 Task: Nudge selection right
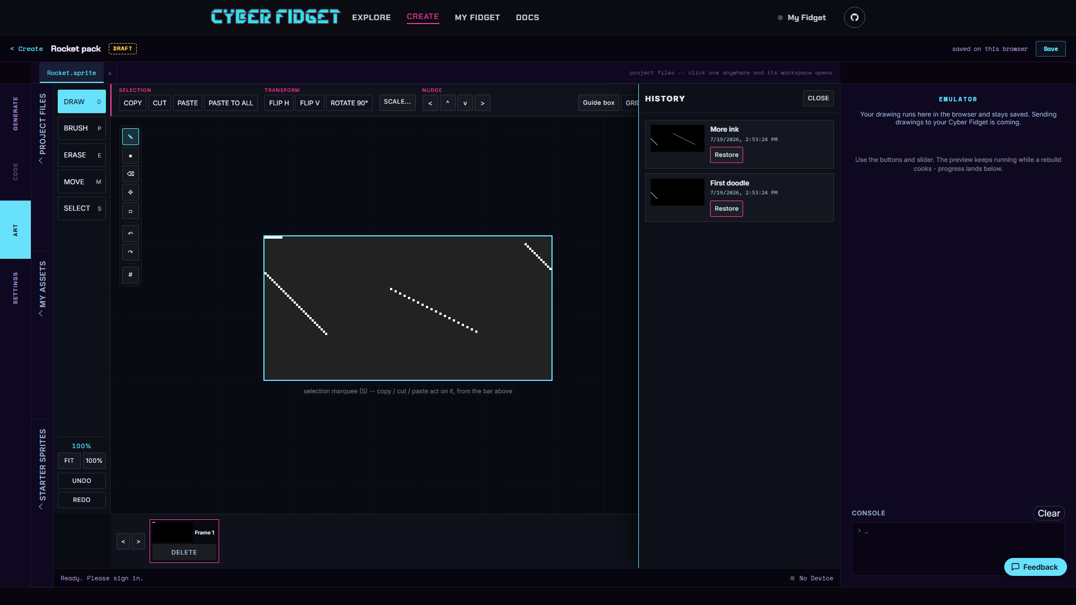[x=482, y=103]
